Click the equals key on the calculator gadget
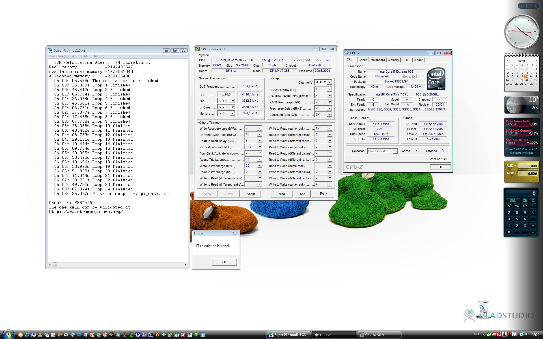Image resolution: width=543 pixels, height=339 pixels. click(533, 232)
